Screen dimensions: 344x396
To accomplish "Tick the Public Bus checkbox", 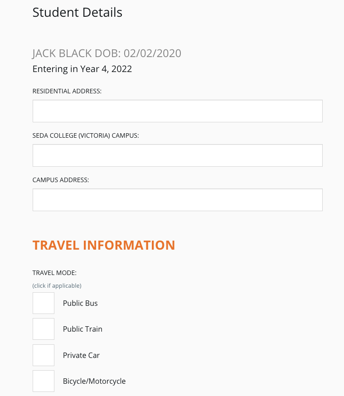I will [x=44, y=303].
